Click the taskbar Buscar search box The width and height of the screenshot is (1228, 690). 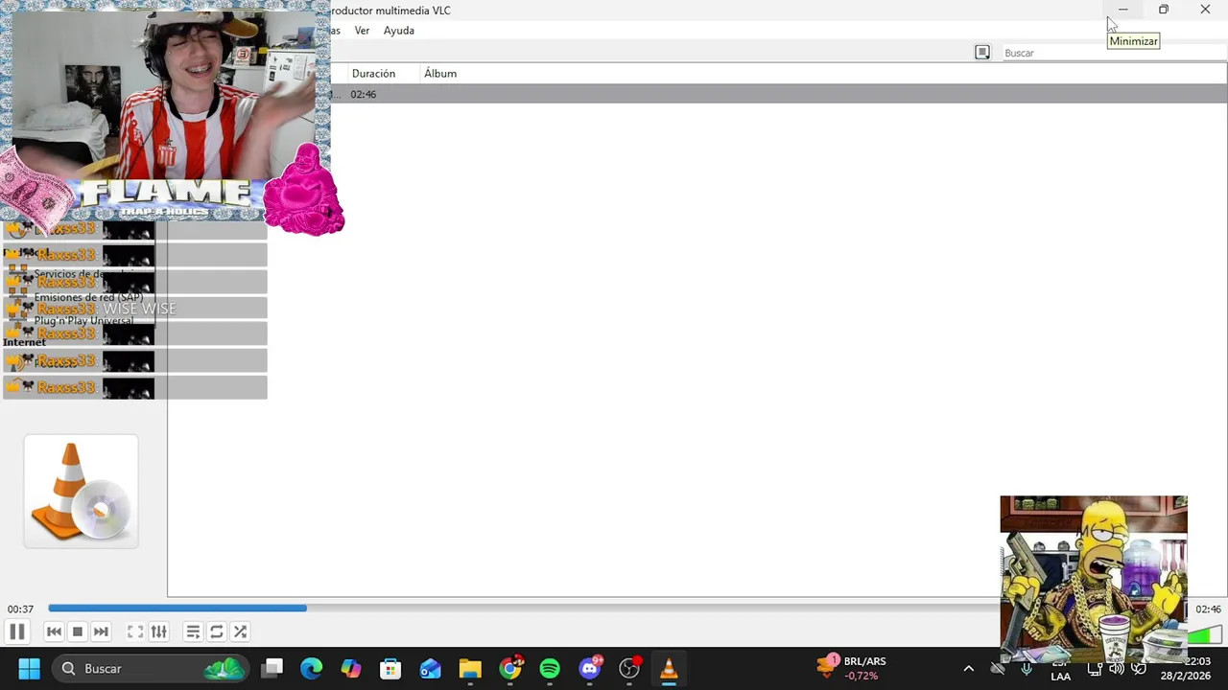pos(149,669)
